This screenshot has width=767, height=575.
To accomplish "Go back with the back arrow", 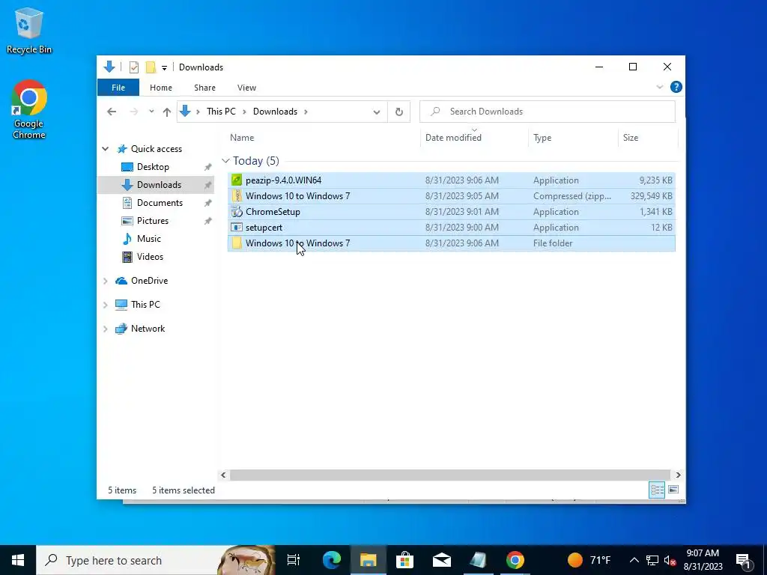I will pos(112,112).
